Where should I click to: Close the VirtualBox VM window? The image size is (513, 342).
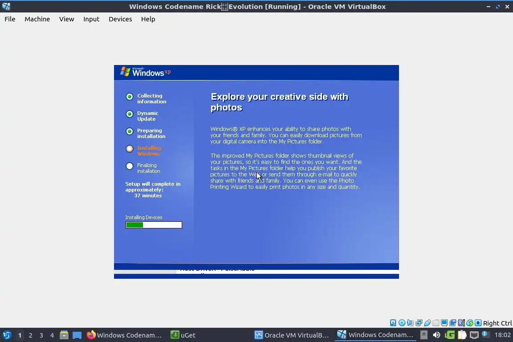point(507,7)
